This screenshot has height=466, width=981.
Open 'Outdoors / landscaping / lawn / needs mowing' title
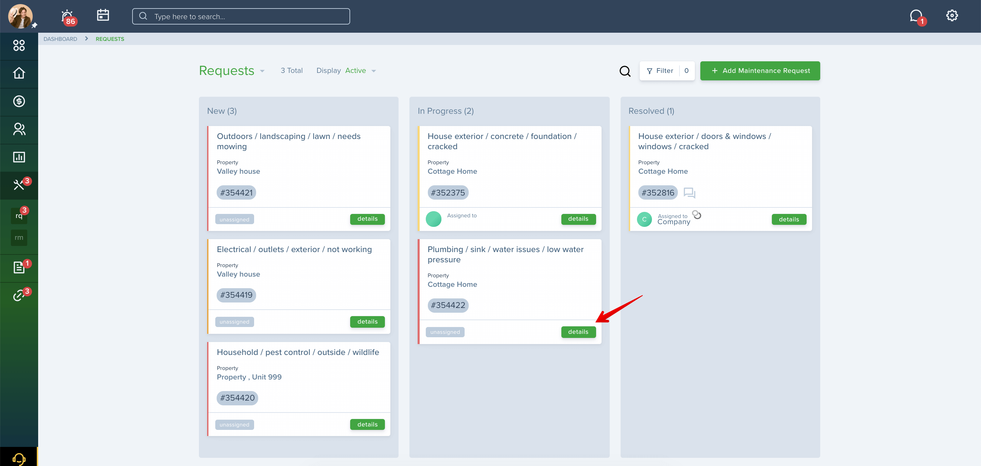(x=289, y=141)
